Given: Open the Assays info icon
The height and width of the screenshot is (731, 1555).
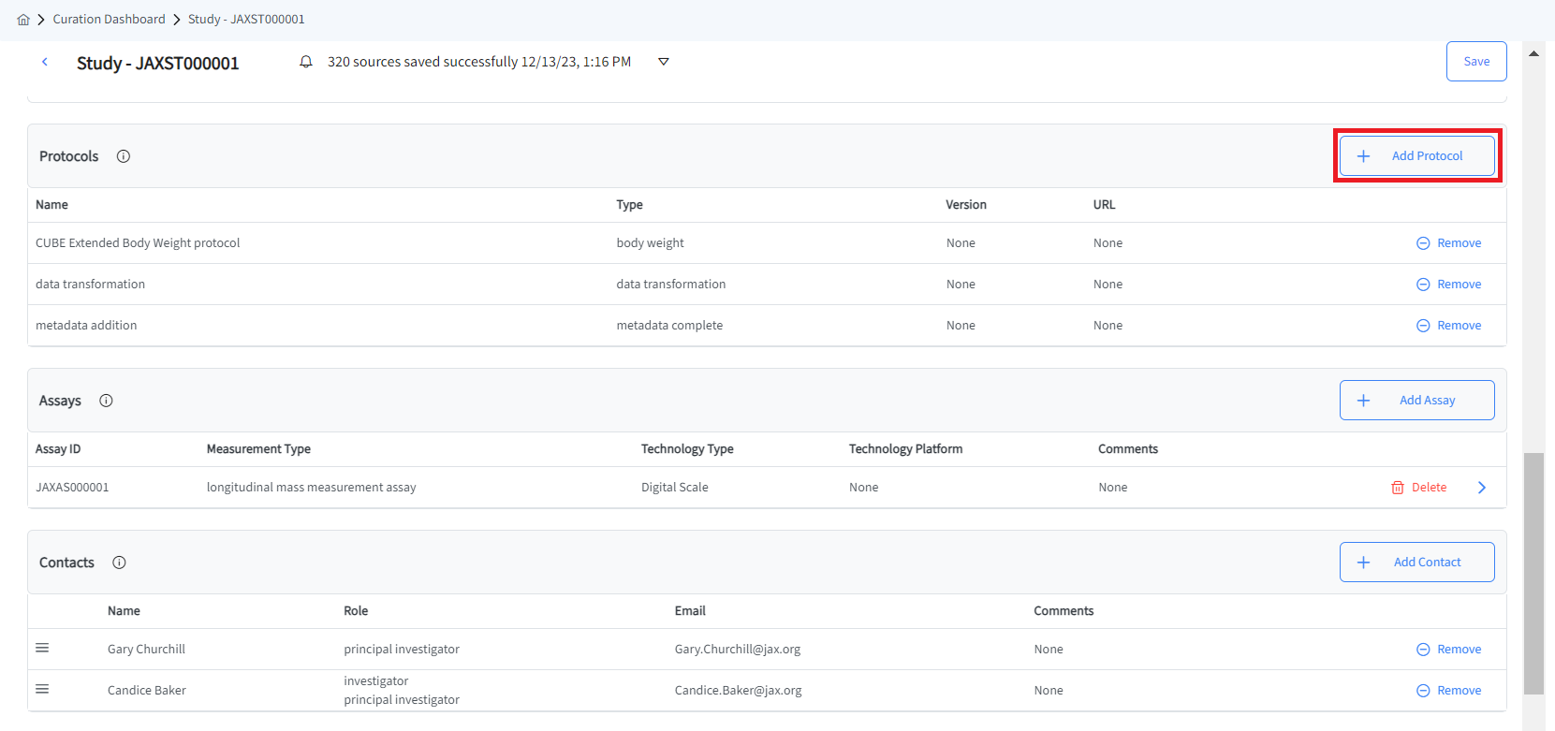Looking at the screenshot, I should [107, 401].
